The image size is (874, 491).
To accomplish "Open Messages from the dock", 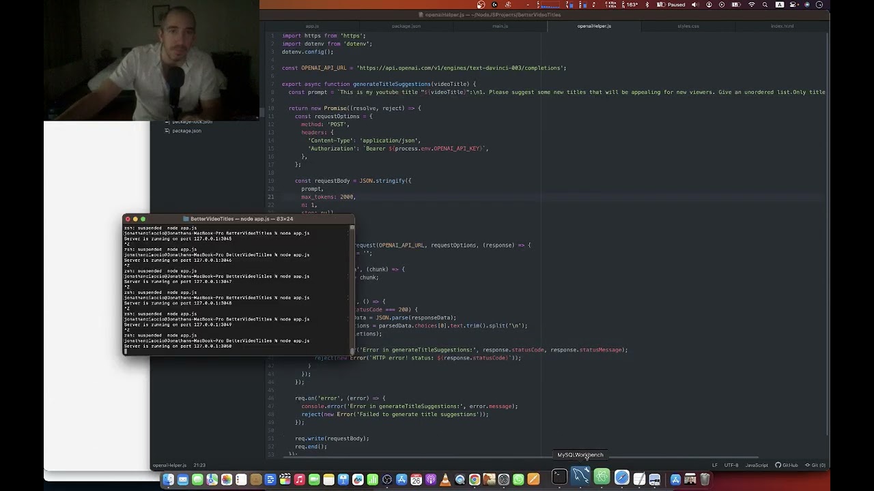I will [198, 479].
